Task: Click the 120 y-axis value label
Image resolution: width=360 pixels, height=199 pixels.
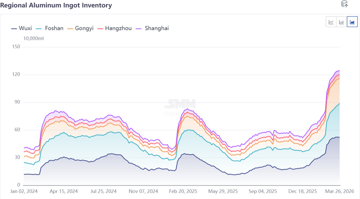Action: coord(16,75)
